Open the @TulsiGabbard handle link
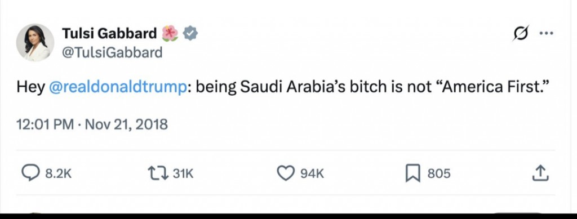577x219 pixels. click(x=112, y=52)
